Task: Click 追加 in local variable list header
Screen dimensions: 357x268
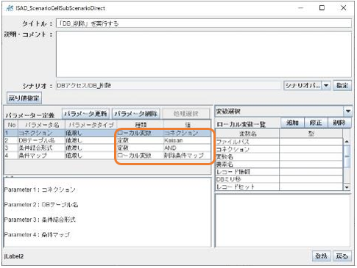Action: pyautogui.click(x=292, y=123)
